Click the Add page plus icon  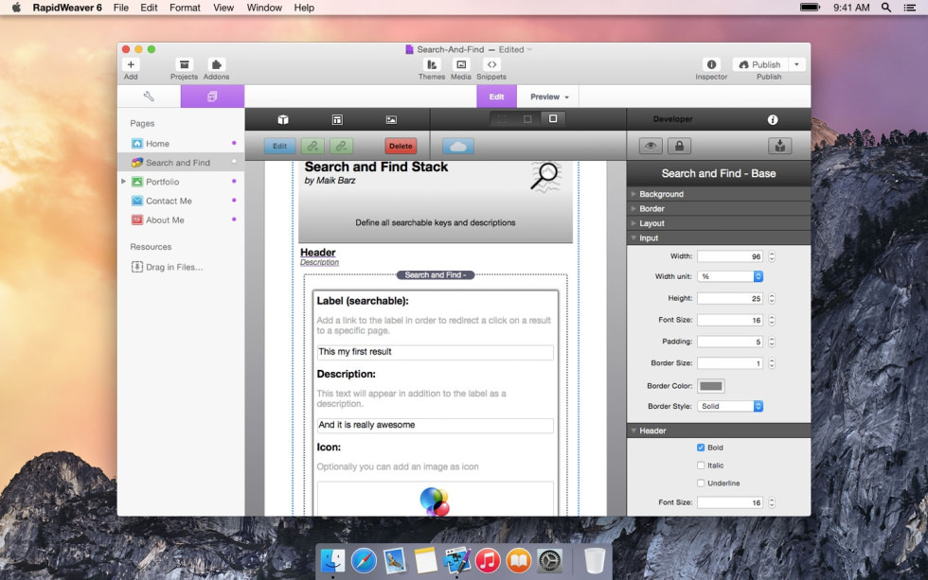(x=131, y=64)
